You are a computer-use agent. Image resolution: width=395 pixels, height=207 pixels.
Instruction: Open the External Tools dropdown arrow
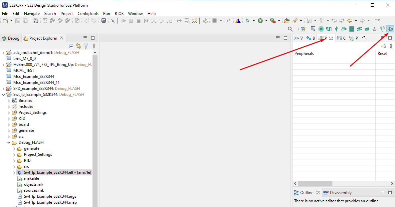(x=279, y=21)
